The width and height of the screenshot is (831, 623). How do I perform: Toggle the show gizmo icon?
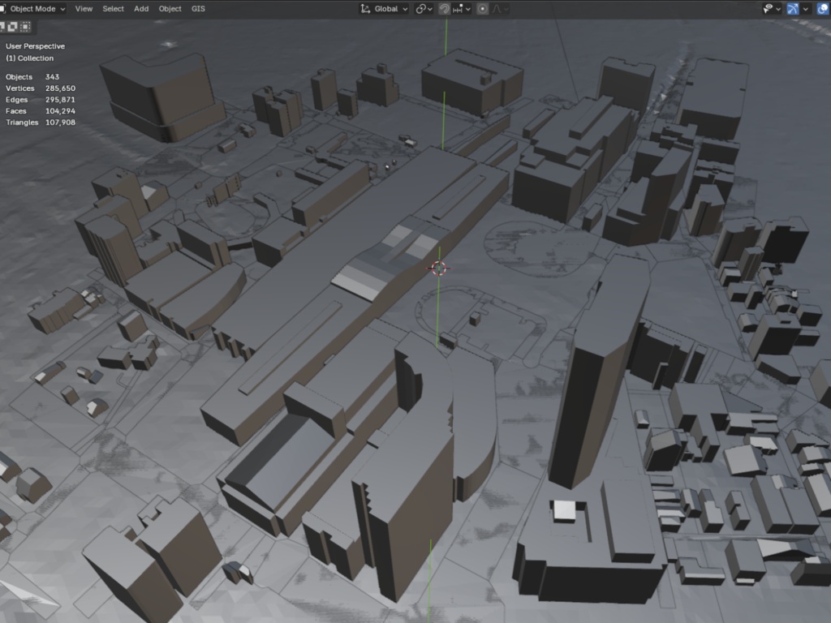[792, 8]
